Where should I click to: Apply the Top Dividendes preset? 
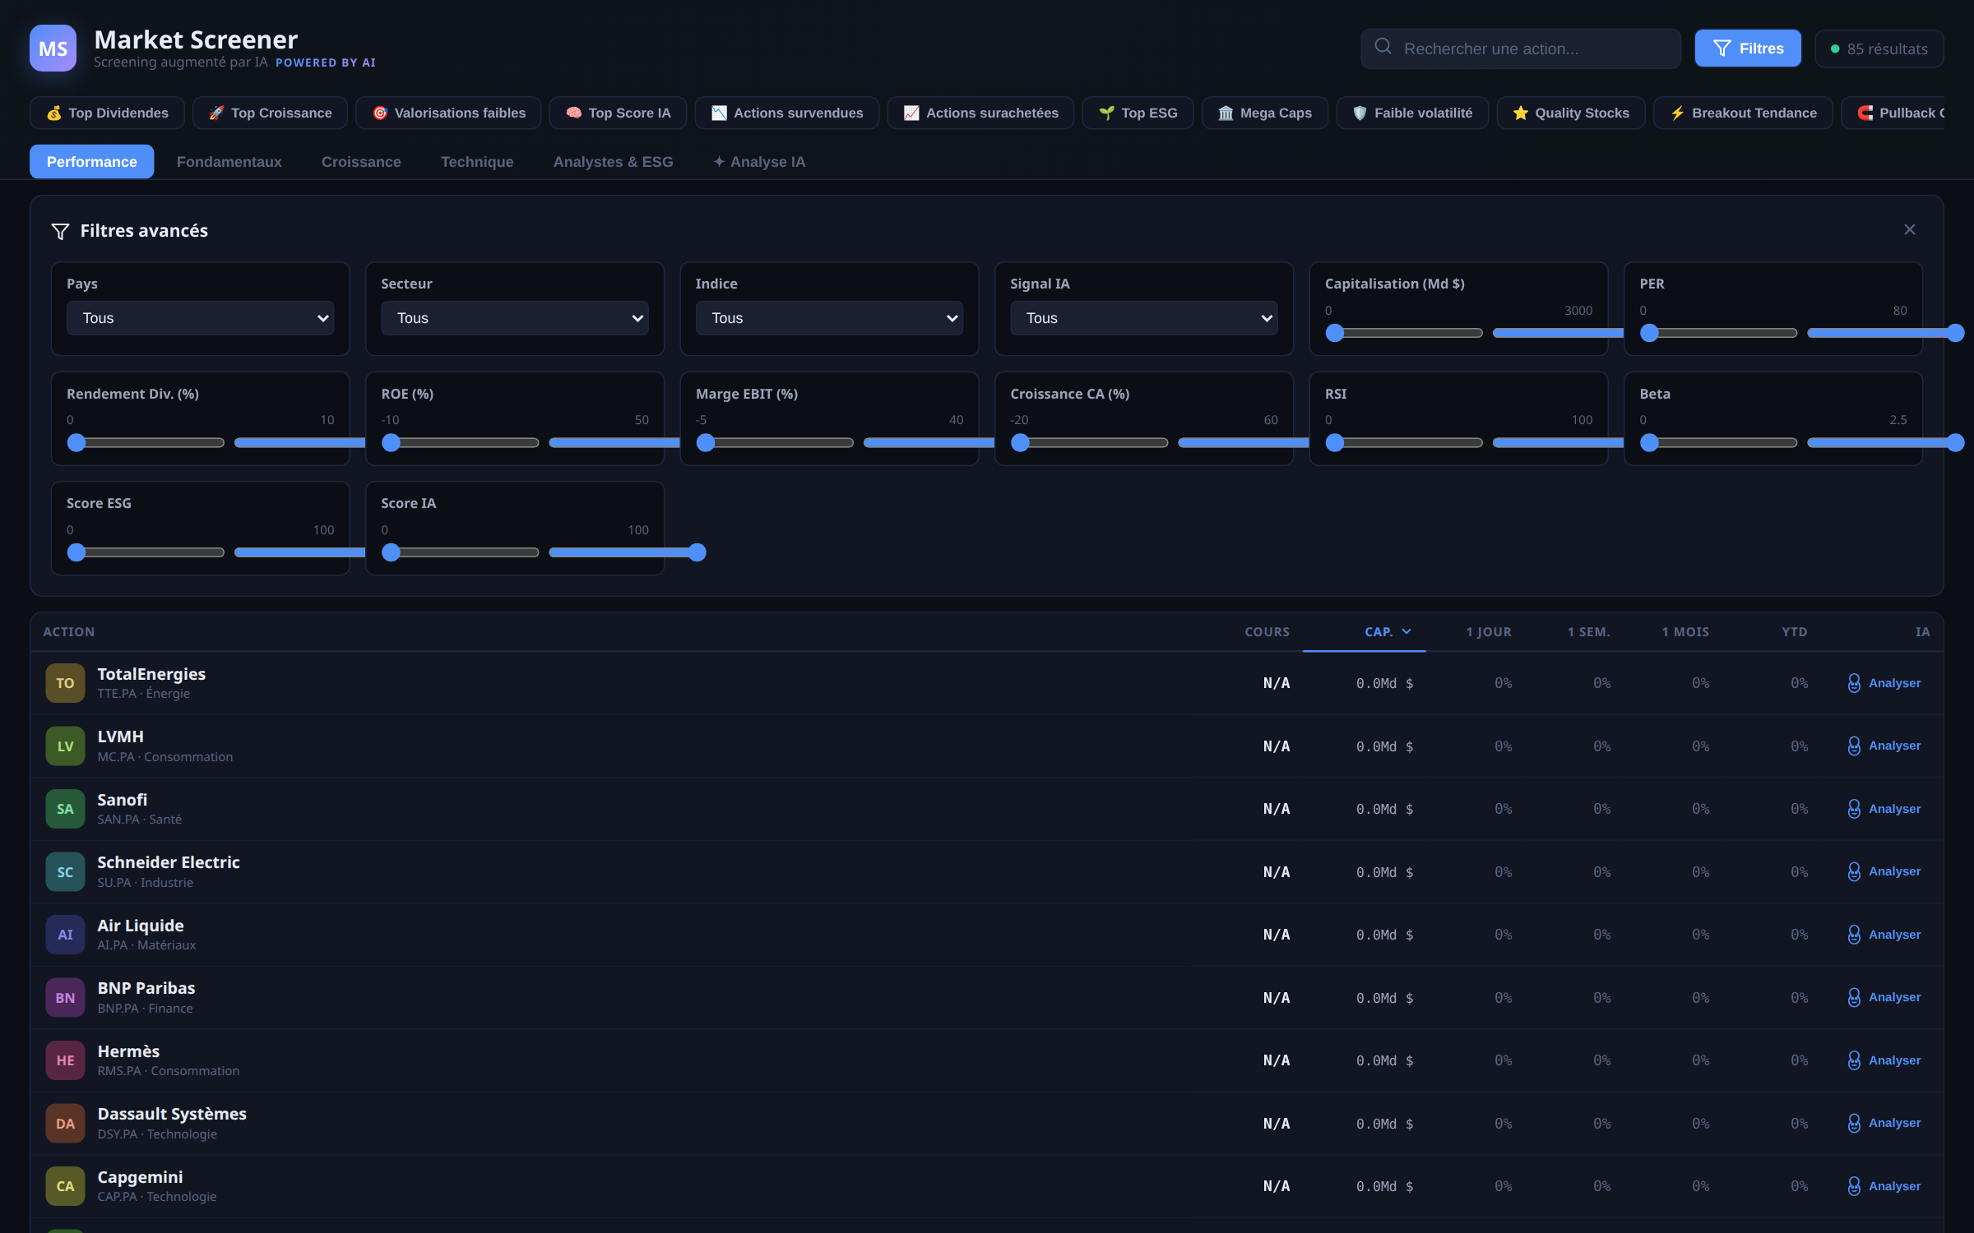tap(107, 113)
